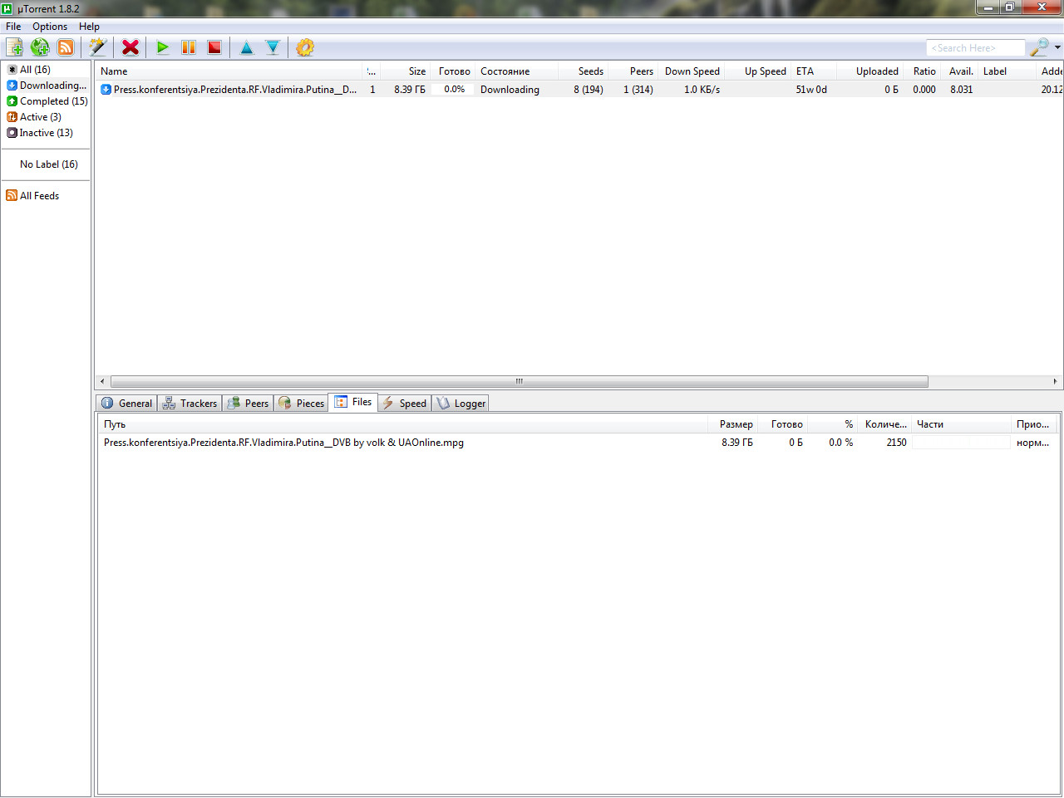
Task: Select the Press.konferentsiya.Prezidenta torrent name in torrent list
Action: click(235, 90)
